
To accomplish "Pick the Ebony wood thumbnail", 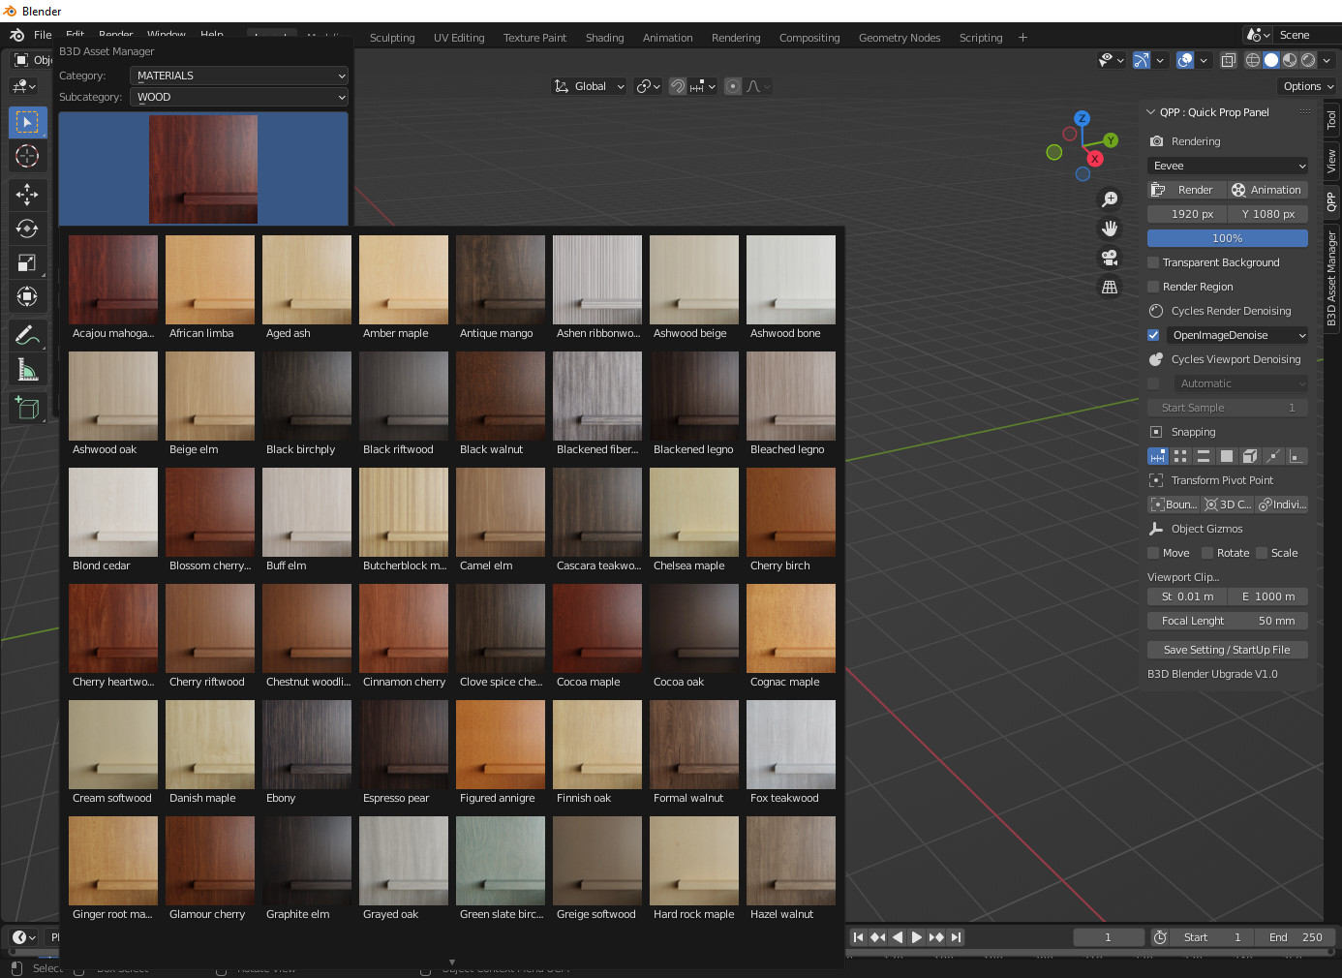I will click(307, 752).
